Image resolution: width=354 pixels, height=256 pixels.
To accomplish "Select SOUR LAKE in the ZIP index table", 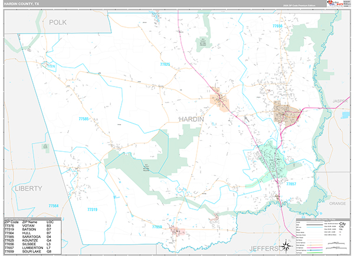I will point(32,251).
